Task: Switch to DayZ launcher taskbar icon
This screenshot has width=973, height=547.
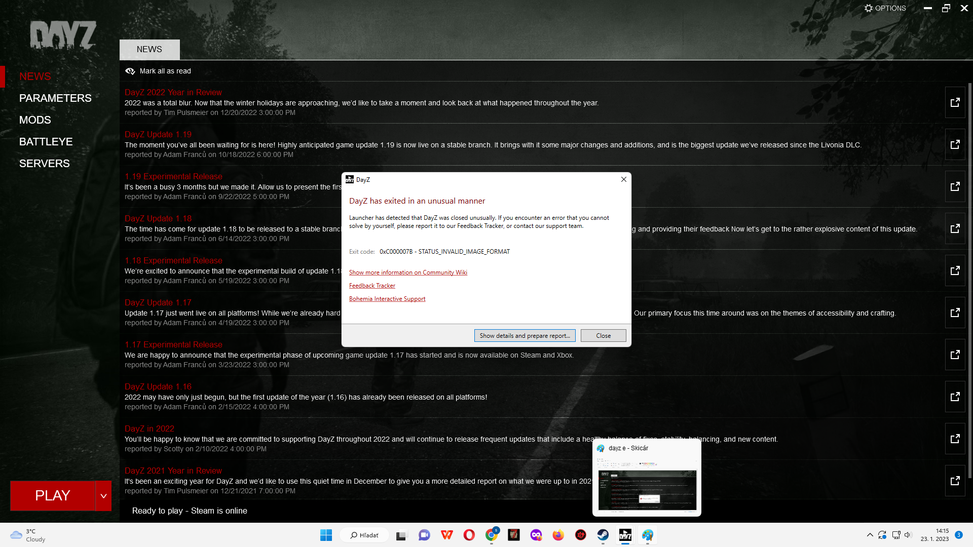Action: tap(625, 535)
